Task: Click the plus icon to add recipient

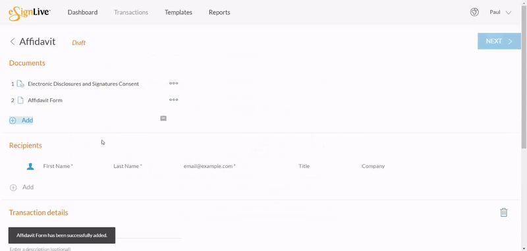Action: click(x=13, y=188)
